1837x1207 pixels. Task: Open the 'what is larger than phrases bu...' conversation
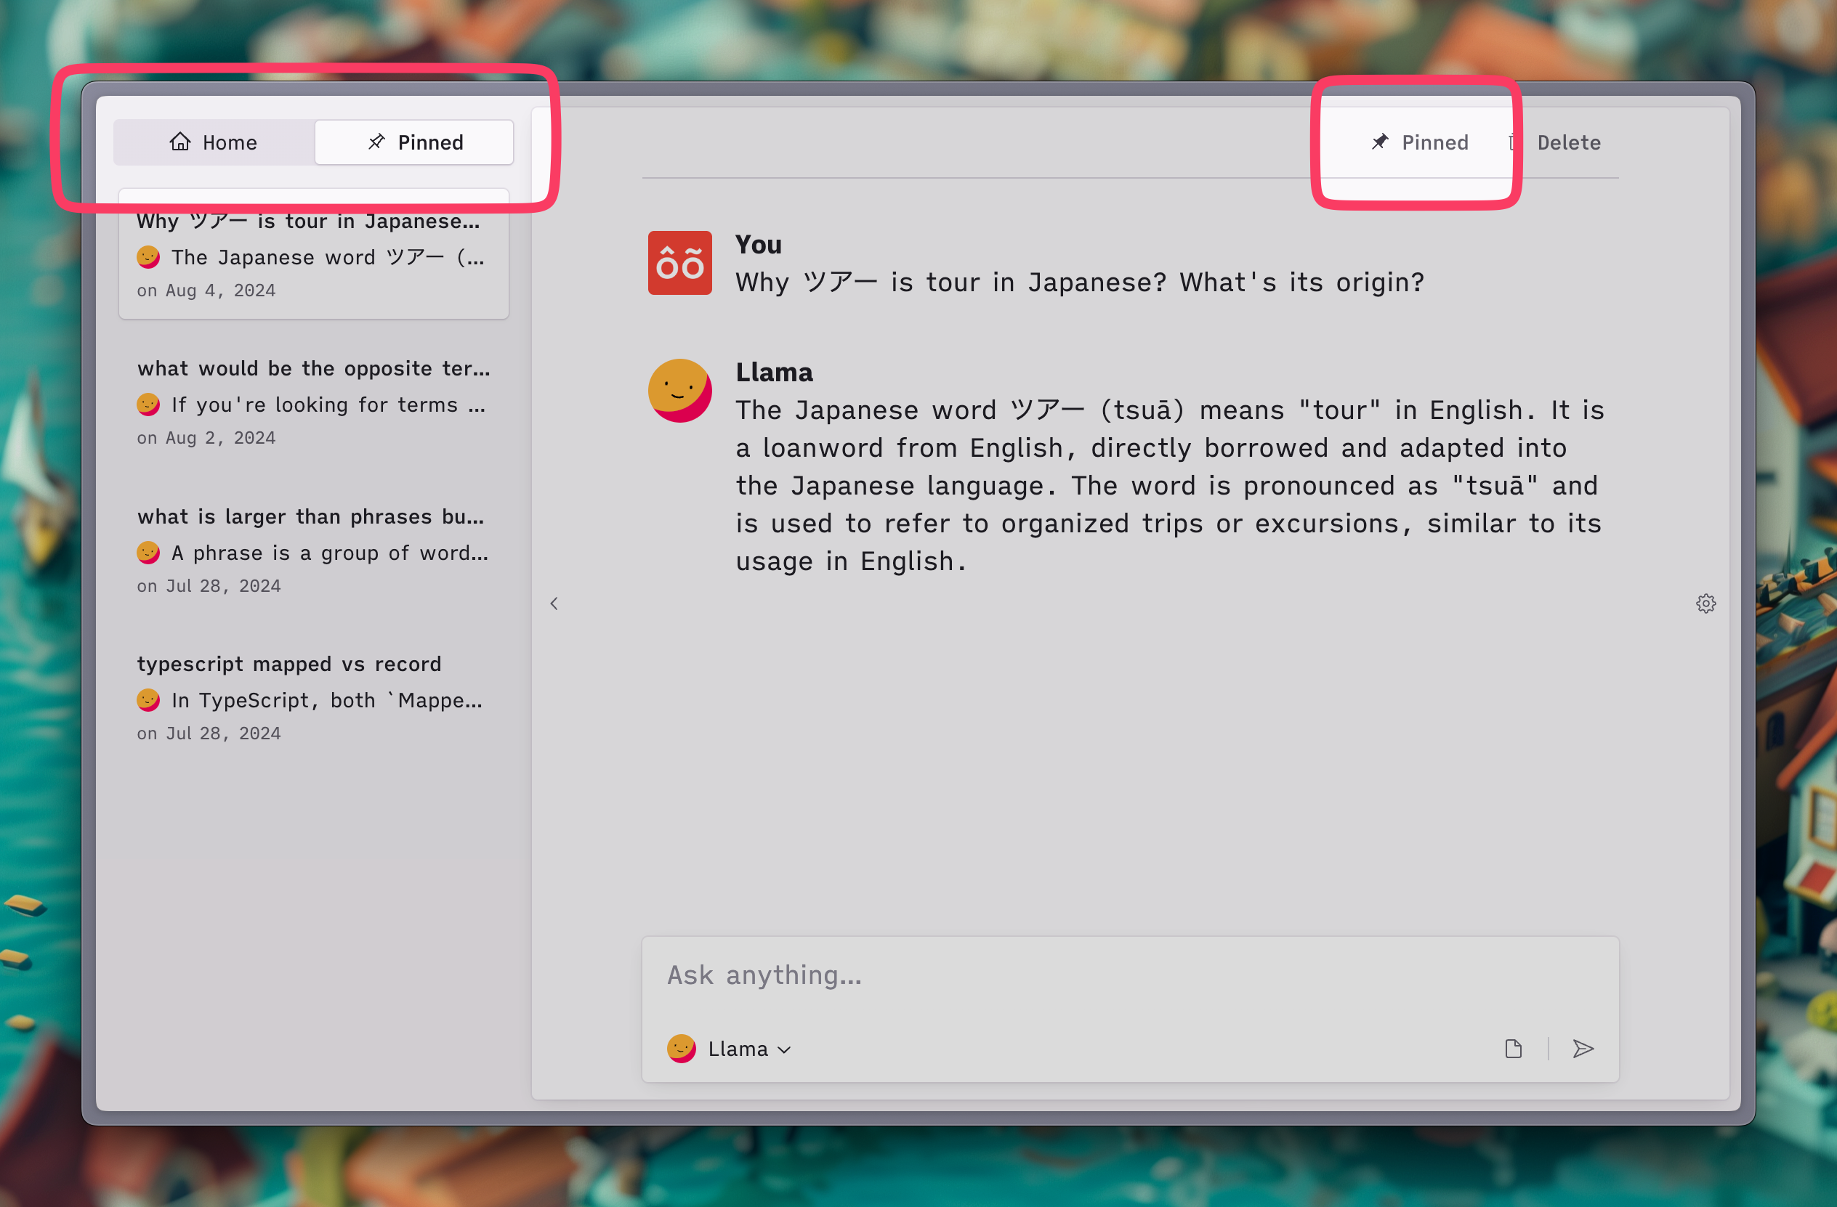(313, 550)
